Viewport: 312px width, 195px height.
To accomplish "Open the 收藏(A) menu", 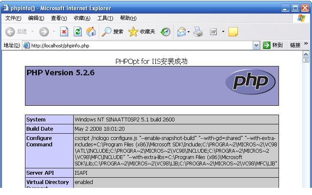I will pyautogui.click(x=82, y=18).
